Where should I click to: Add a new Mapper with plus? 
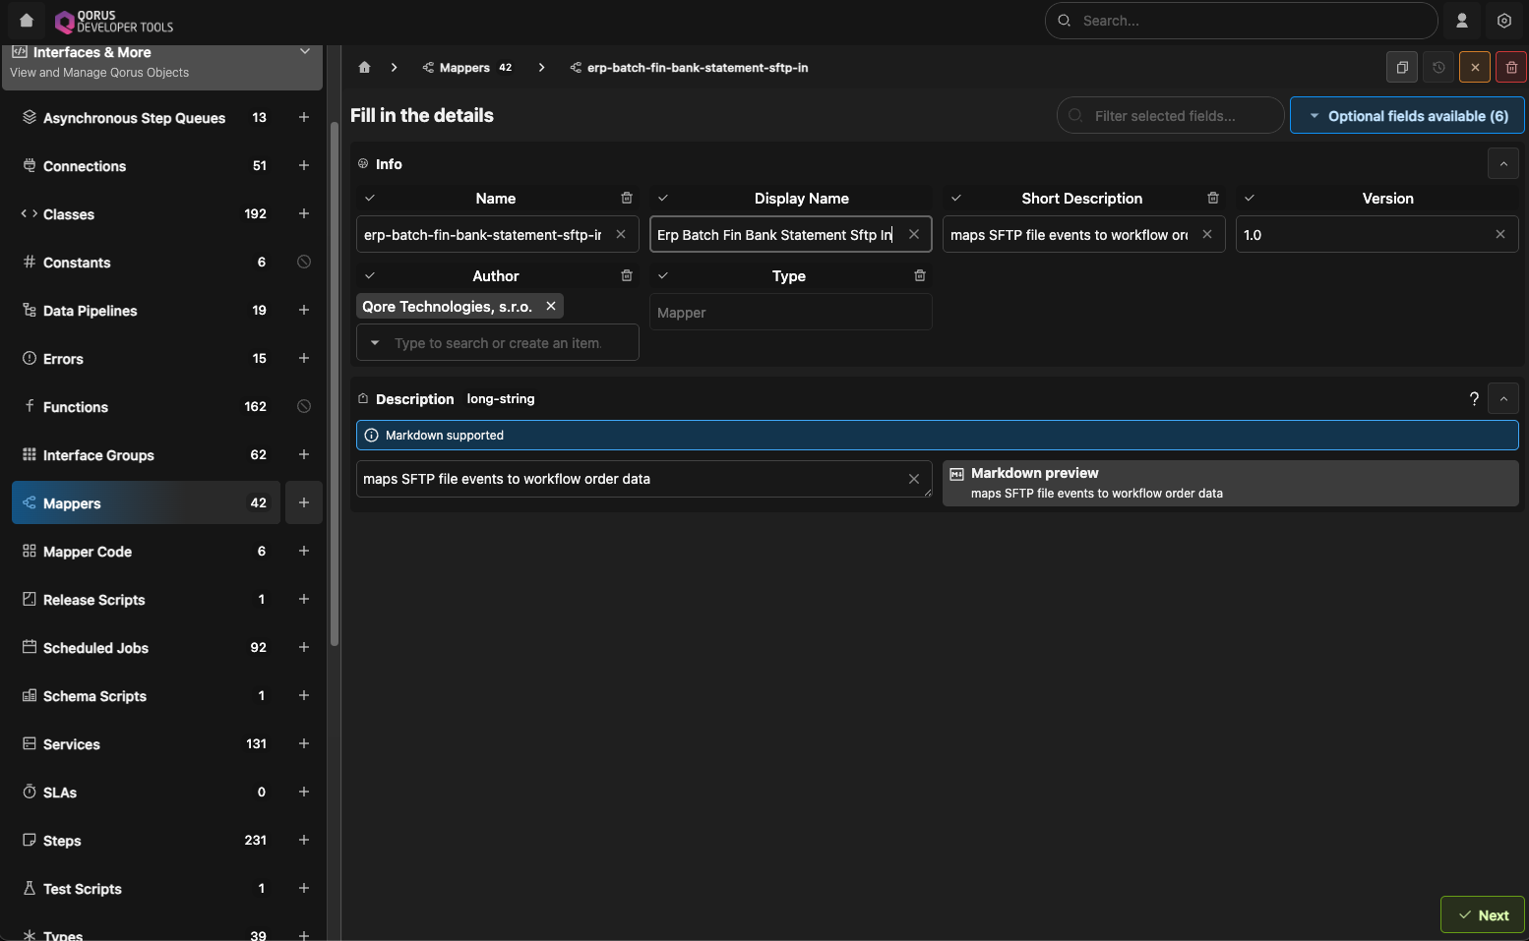[x=304, y=502]
